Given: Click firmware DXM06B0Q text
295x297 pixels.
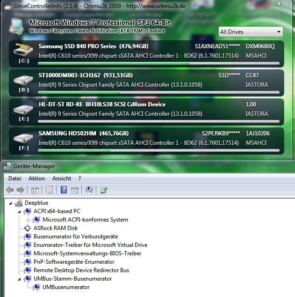Looking at the screenshot, I should (x=260, y=46).
